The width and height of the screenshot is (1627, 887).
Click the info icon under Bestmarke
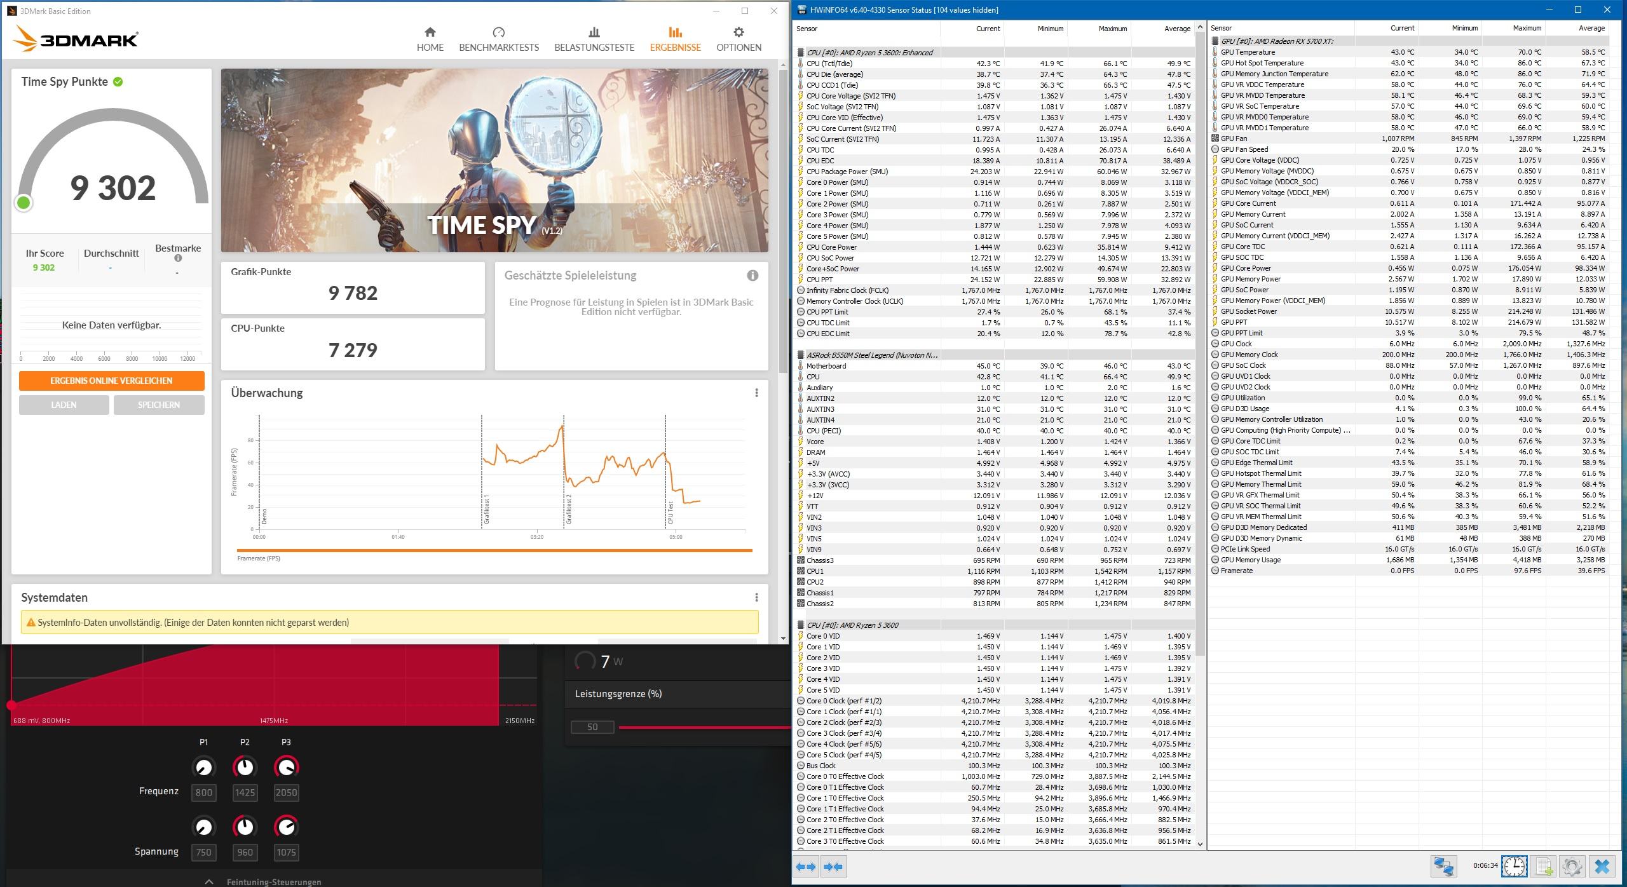(178, 258)
